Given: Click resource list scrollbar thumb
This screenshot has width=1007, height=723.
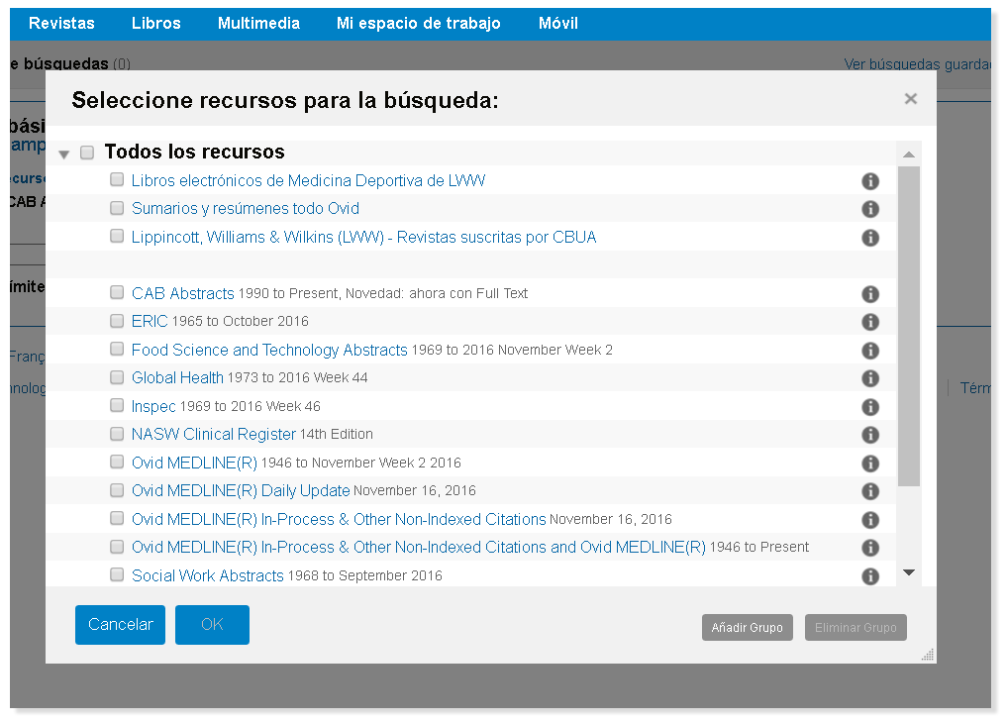Looking at the screenshot, I should pos(909,326).
